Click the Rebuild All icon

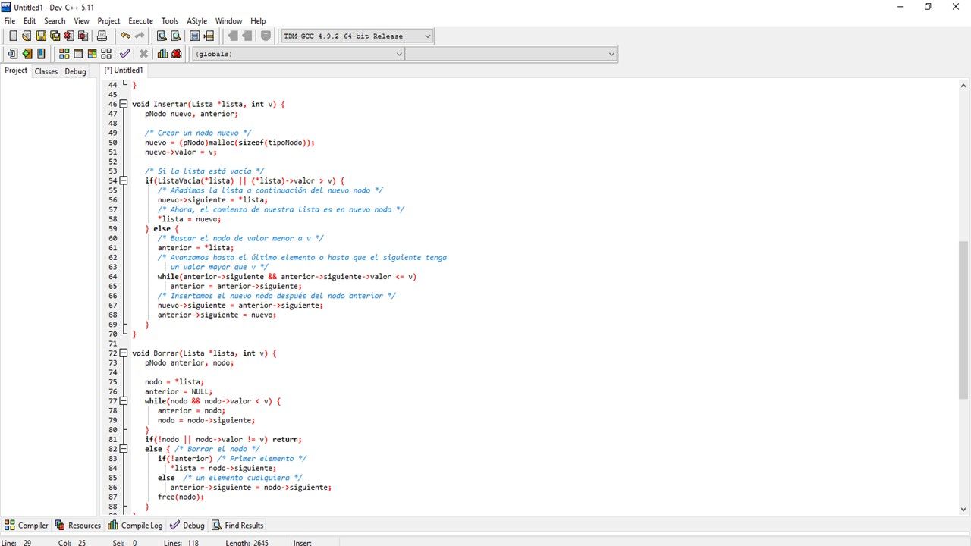[x=105, y=54]
